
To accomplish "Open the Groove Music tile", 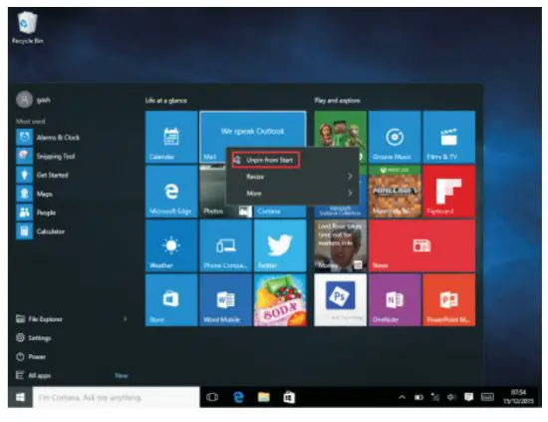I will coord(395,137).
